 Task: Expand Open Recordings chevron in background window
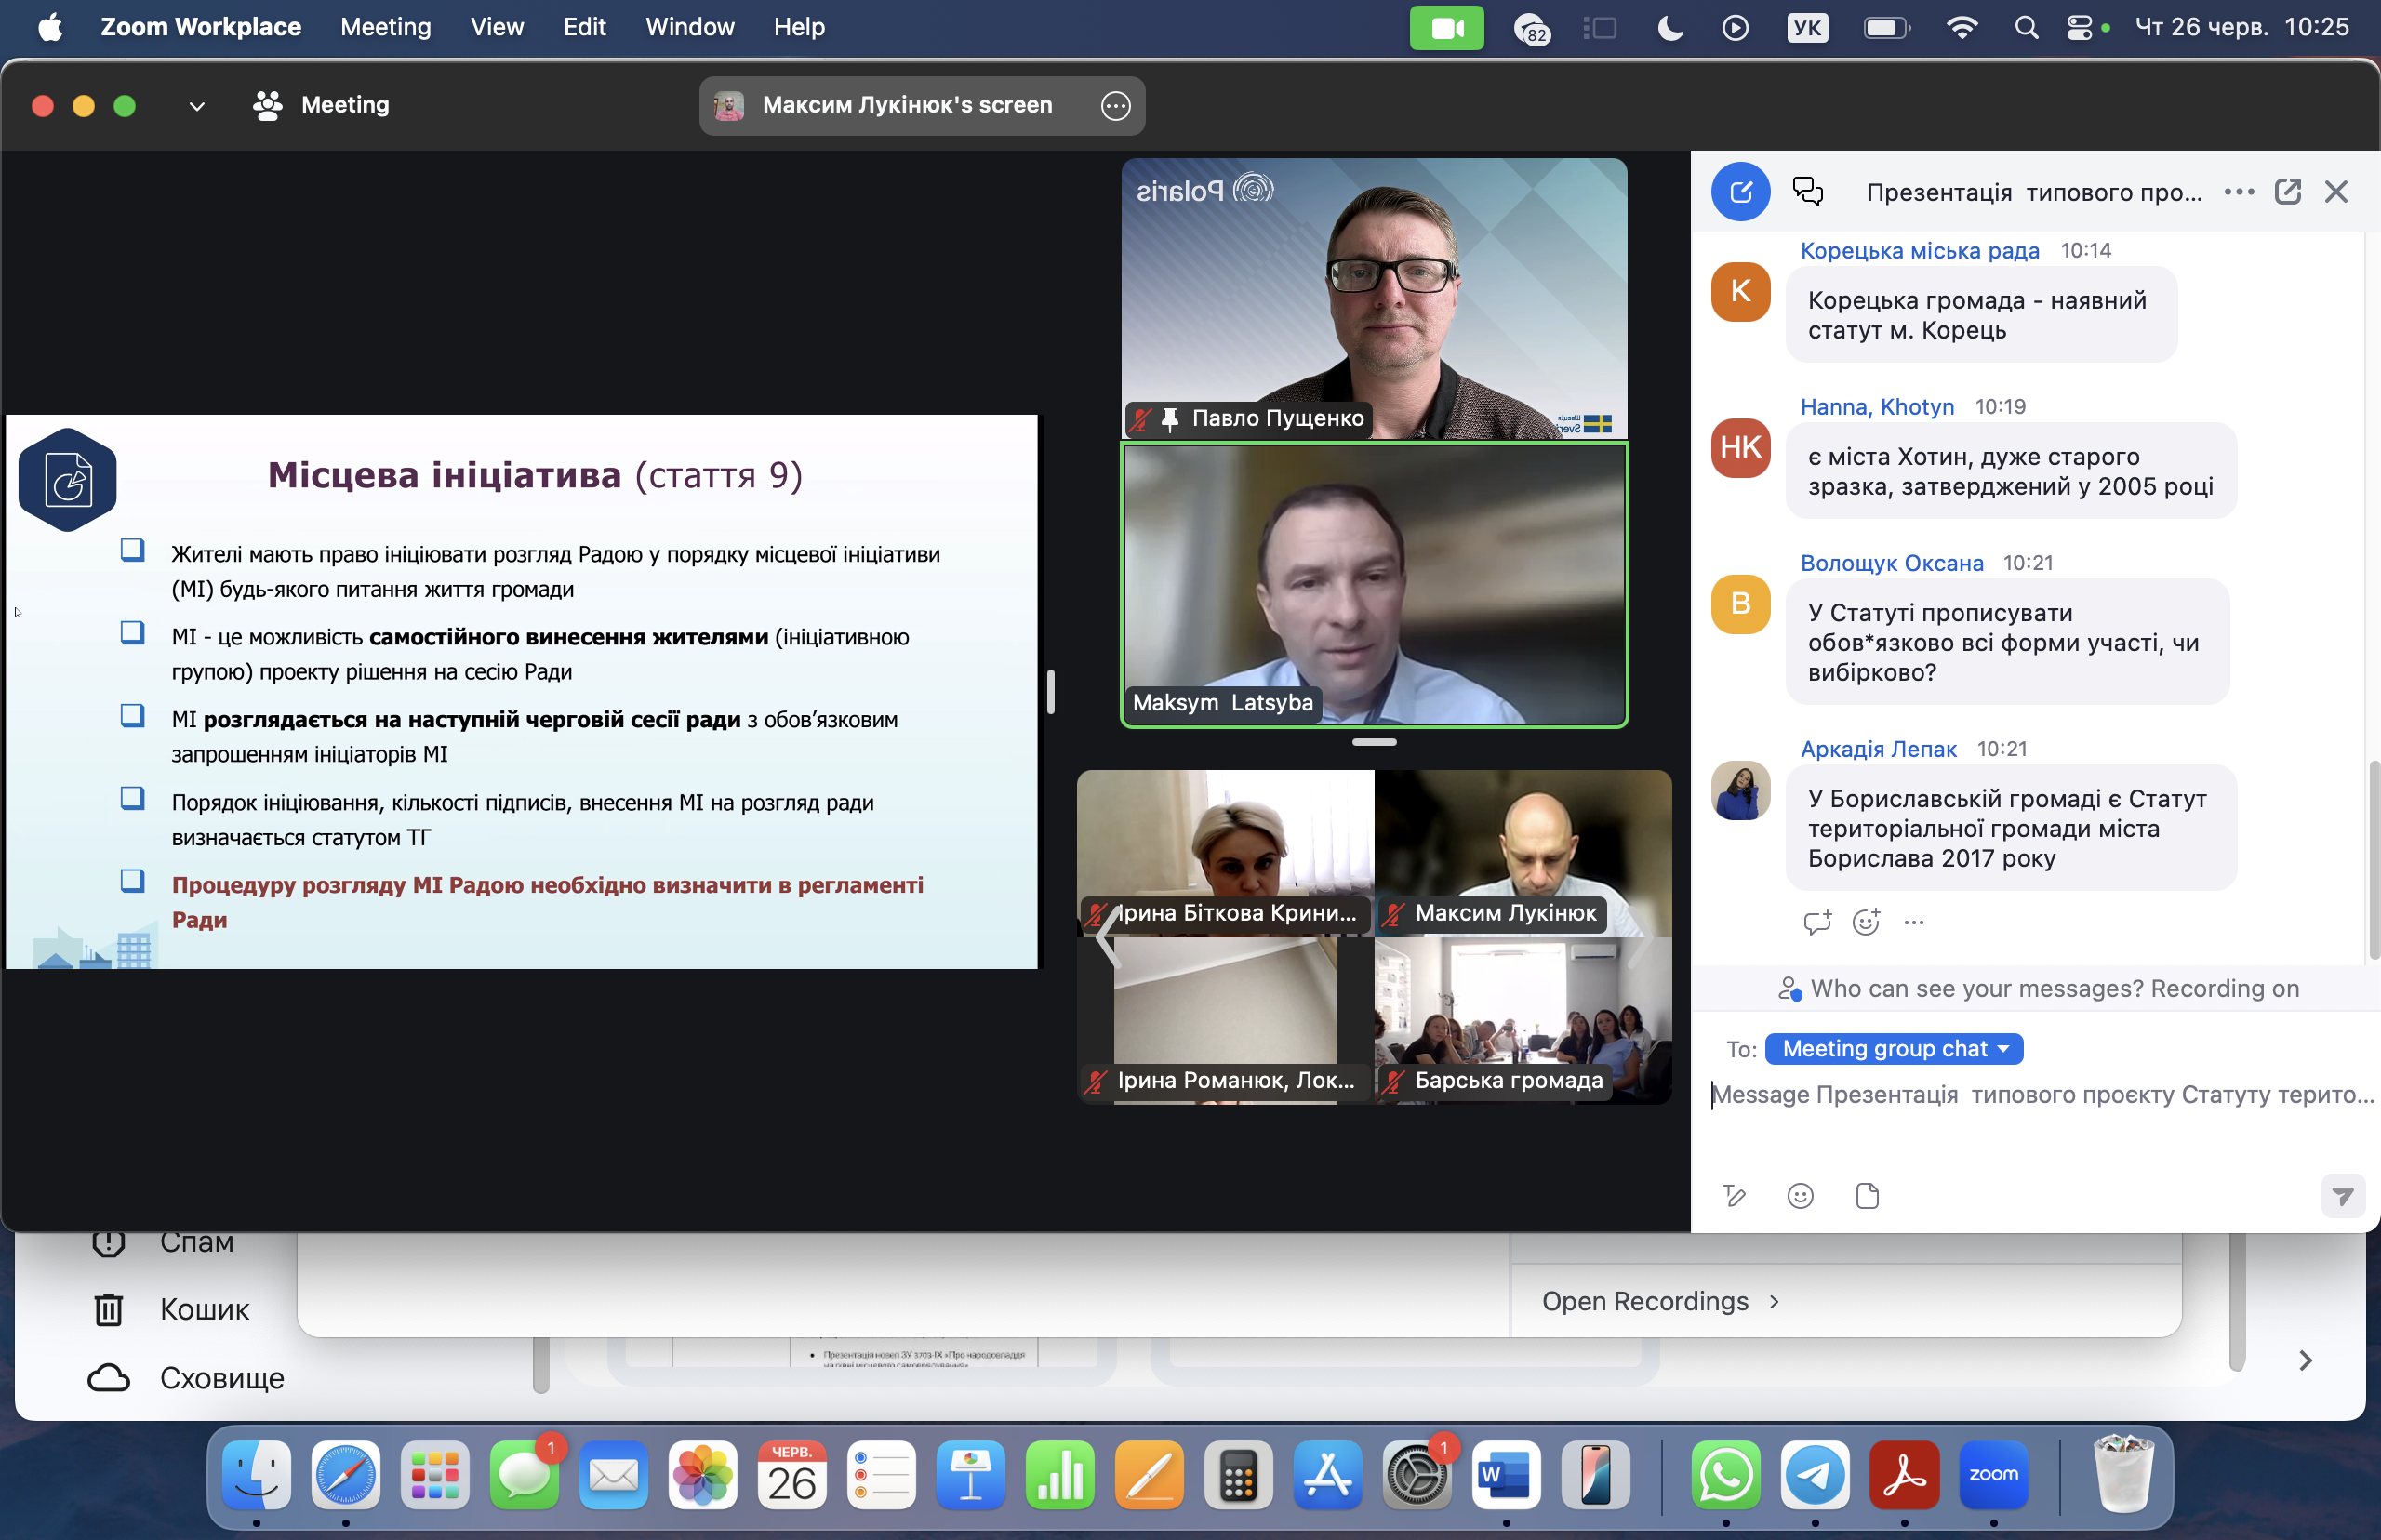coord(1774,1301)
